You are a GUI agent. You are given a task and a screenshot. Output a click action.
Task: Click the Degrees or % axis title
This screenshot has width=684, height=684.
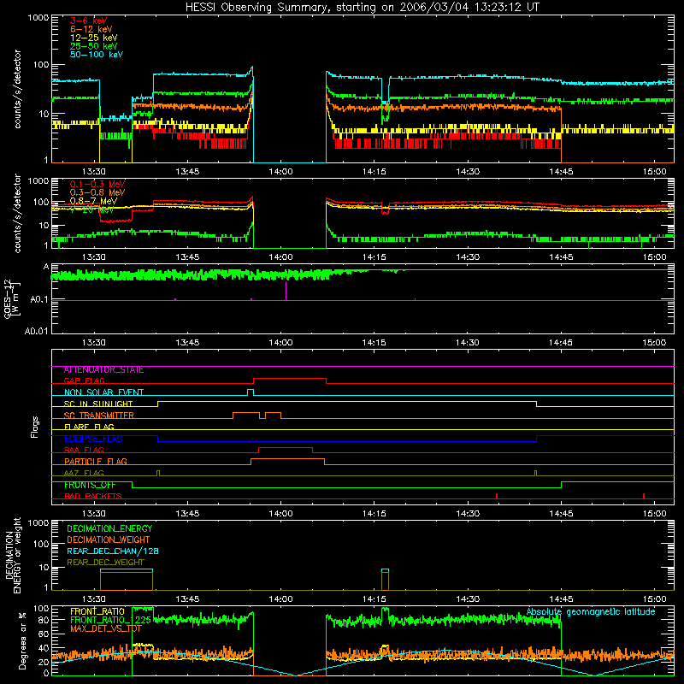coord(22,641)
